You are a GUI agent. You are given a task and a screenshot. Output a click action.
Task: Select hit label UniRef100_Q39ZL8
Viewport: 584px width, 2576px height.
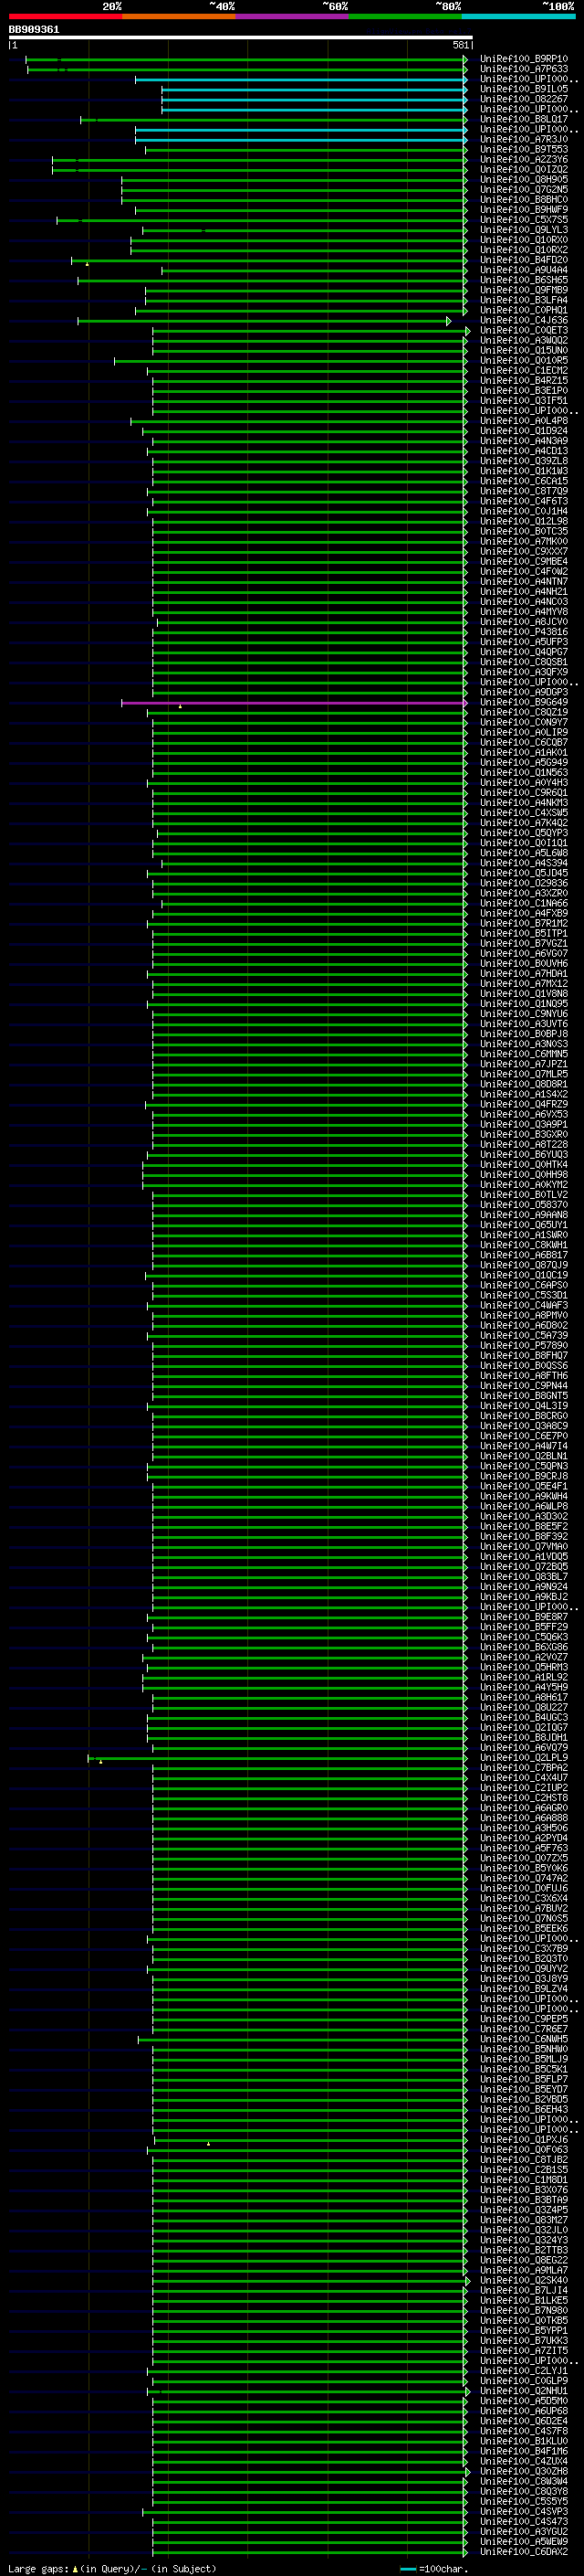pos(523,461)
